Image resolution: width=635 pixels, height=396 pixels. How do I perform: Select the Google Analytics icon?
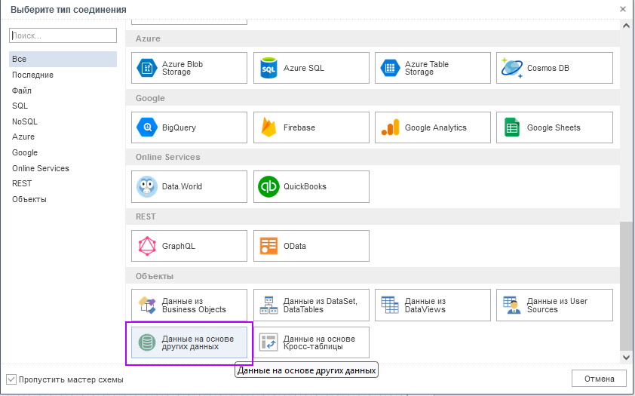pos(390,128)
